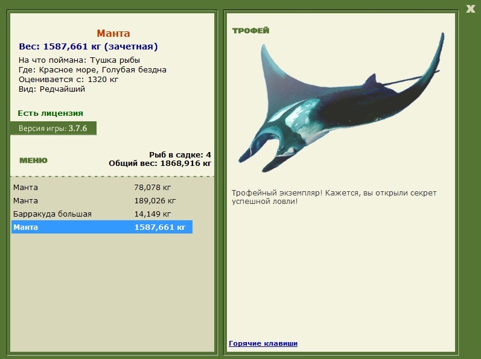Open the Горячие клавиши link
481x359 pixels.
tap(263, 343)
